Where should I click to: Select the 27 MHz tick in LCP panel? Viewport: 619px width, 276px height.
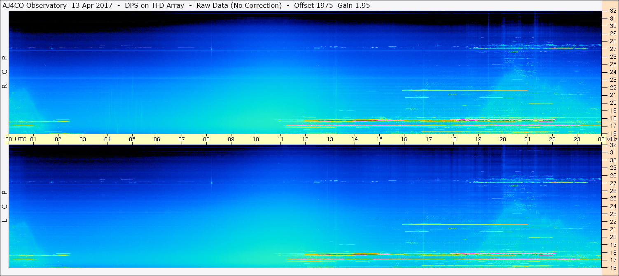click(613, 183)
